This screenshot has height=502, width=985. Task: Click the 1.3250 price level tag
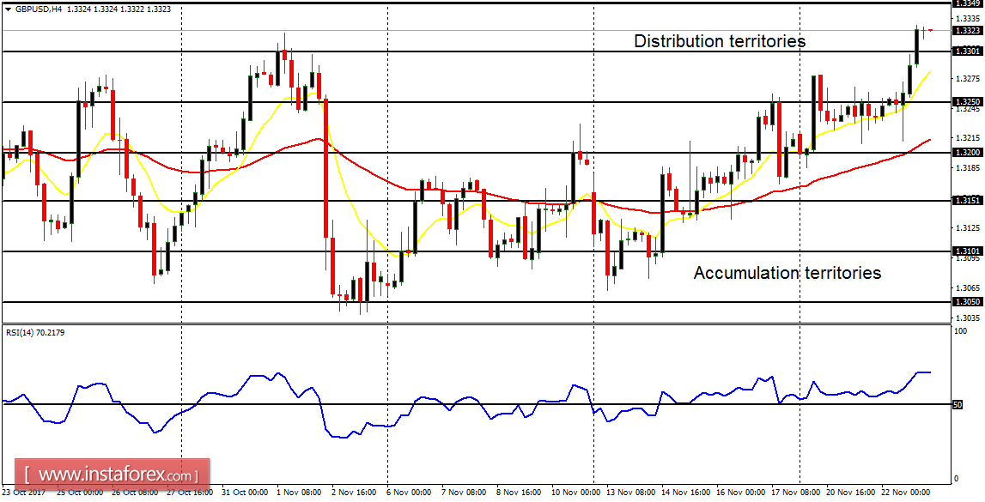tap(967, 101)
